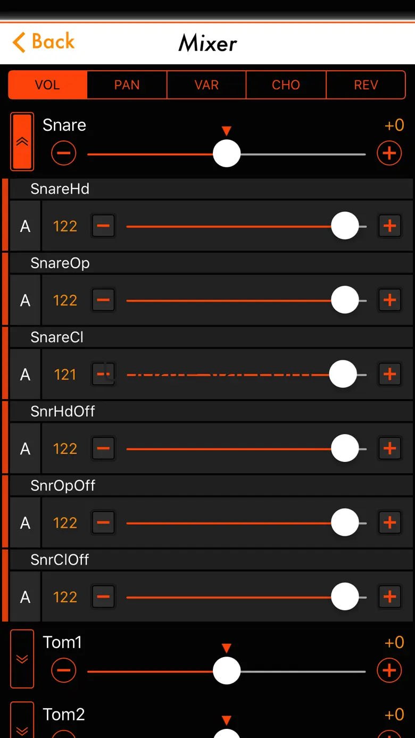The height and width of the screenshot is (738, 415).
Task: Tap the plus icon for SnareHd volume
Action: (x=389, y=226)
